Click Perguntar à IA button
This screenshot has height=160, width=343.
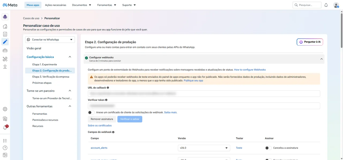click(310, 42)
